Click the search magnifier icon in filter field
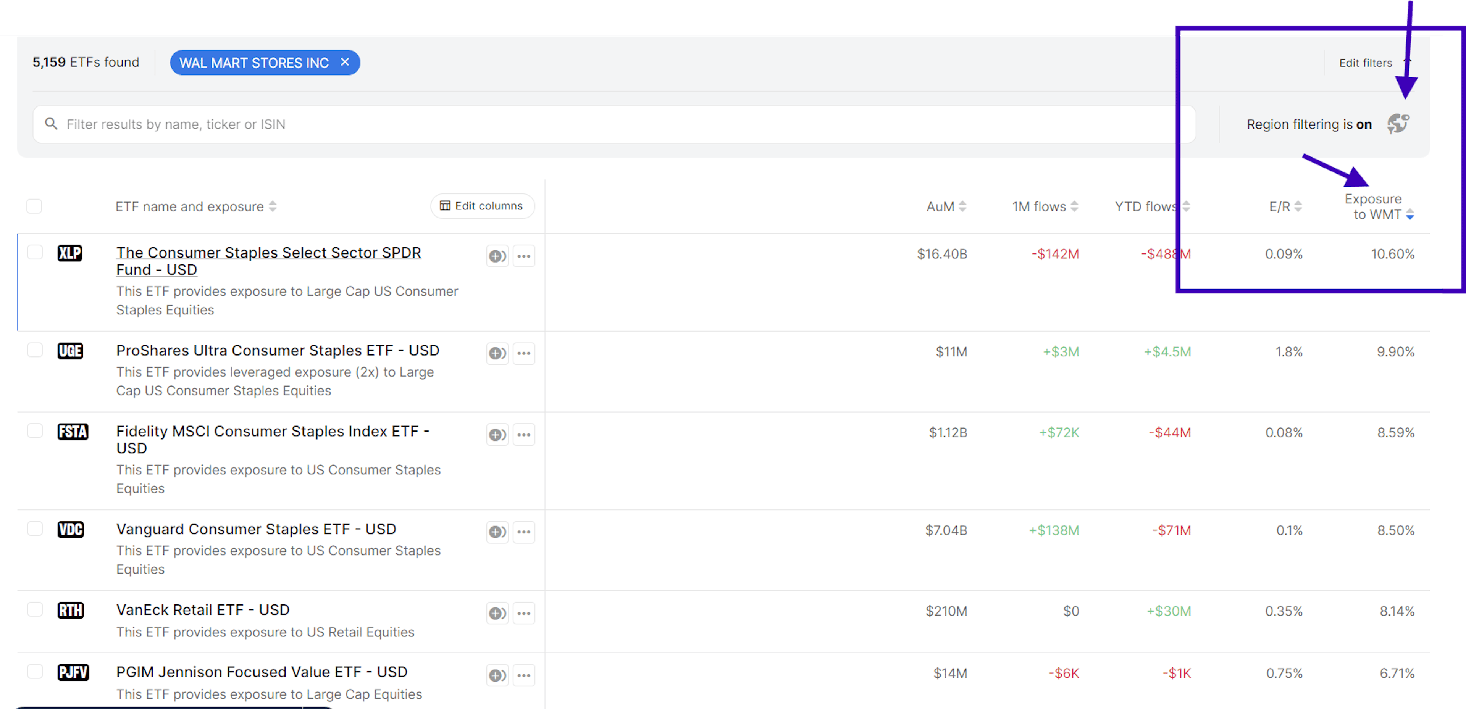The height and width of the screenshot is (709, 1466). click(51, 124)
